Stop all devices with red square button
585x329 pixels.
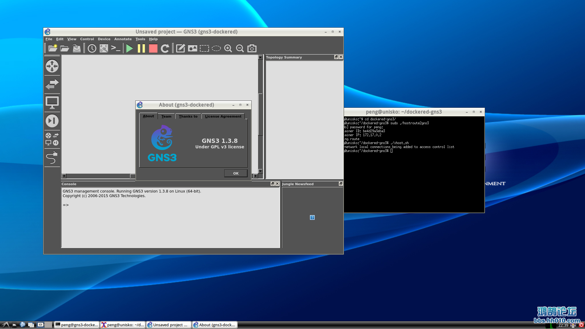click(153, 48)
